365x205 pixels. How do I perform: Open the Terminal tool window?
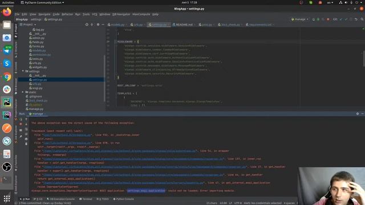click(86, 199)
